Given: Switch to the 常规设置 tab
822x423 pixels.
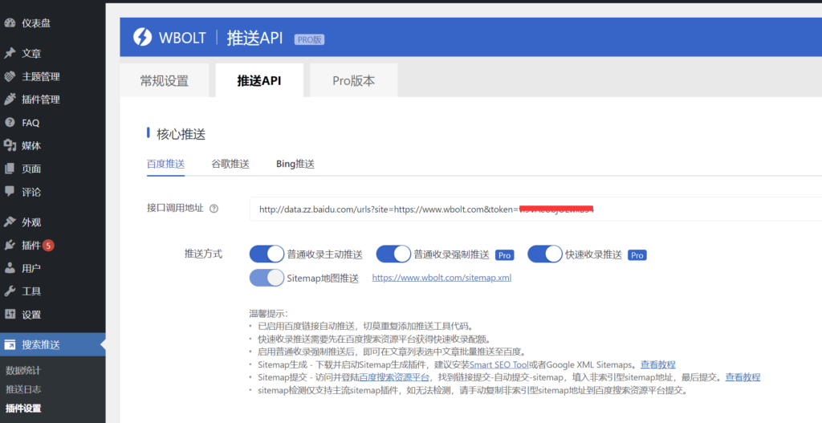Looking at the screenshot, I should (x=164, y=81).
